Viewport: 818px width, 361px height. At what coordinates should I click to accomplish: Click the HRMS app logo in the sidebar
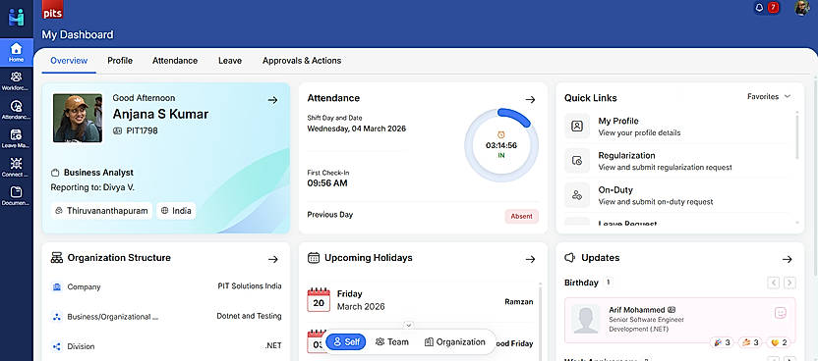16,17
